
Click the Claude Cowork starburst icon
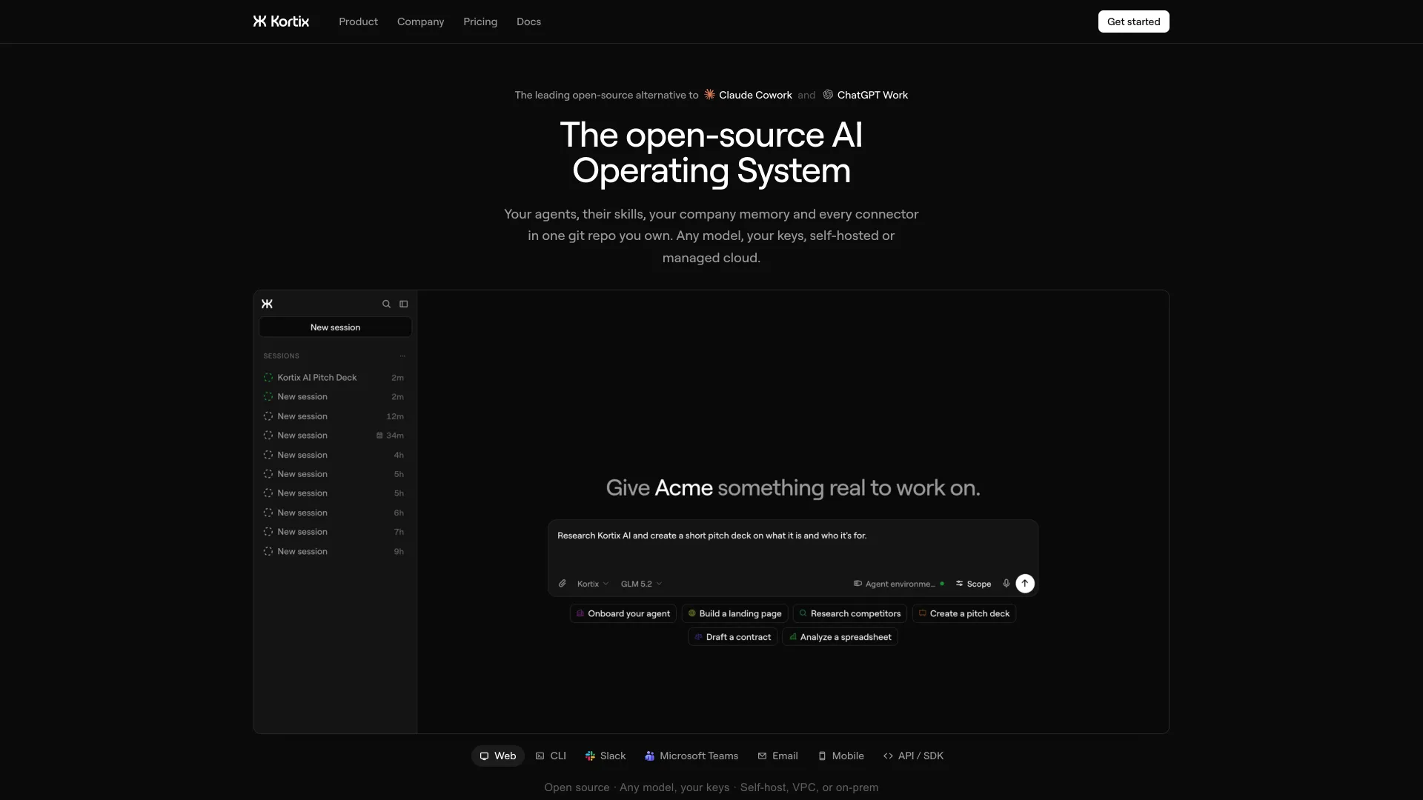[x=710, y=95]
